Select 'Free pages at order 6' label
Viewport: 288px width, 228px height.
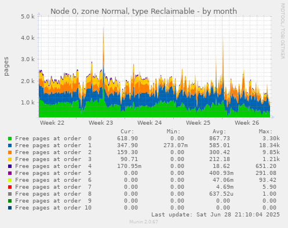coord(53,180)
